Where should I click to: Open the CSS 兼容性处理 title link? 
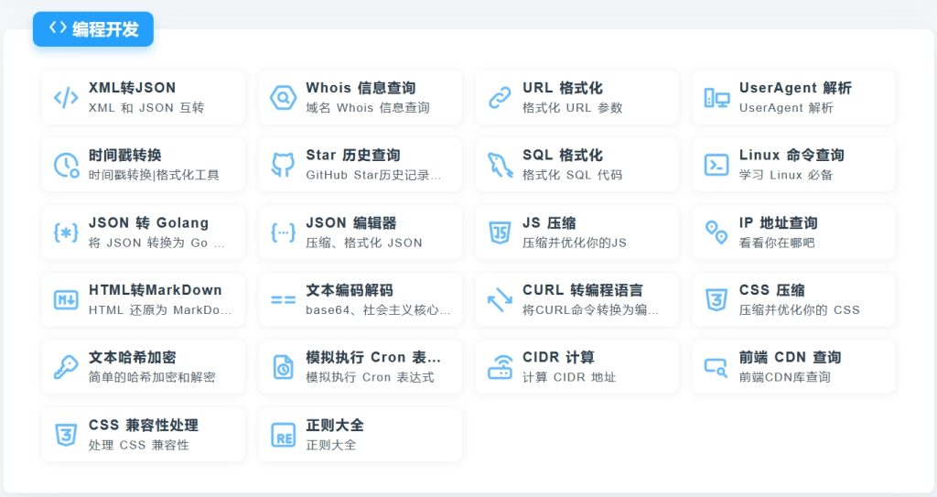[143, 426]
